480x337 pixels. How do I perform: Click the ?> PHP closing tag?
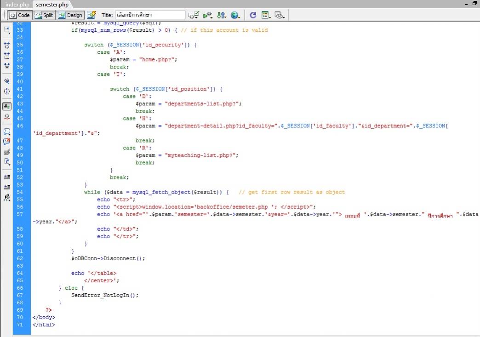coord(49,310)
